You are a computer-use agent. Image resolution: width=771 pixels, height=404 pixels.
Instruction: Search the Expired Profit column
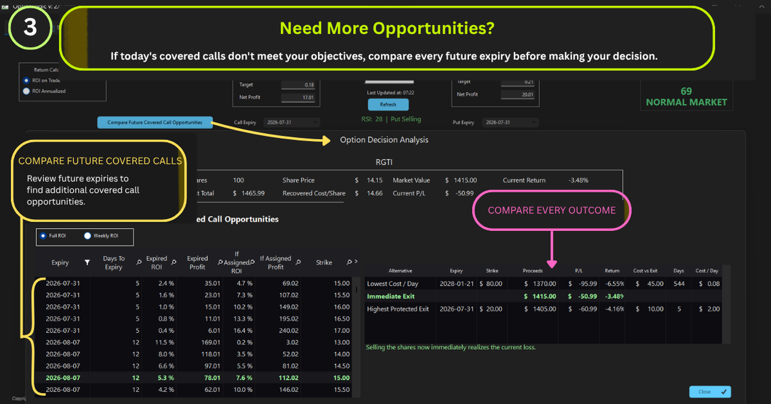pos(221,263)
